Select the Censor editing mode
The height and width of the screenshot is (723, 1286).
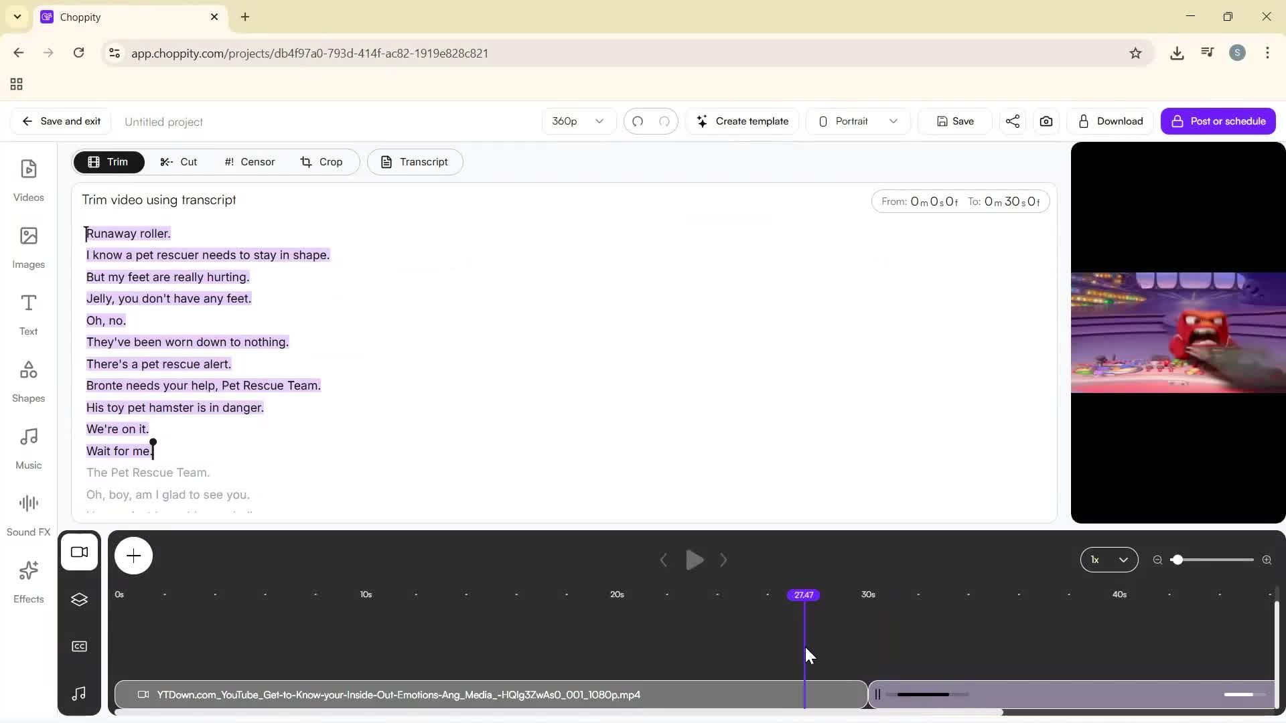click(x=248, y=161)
